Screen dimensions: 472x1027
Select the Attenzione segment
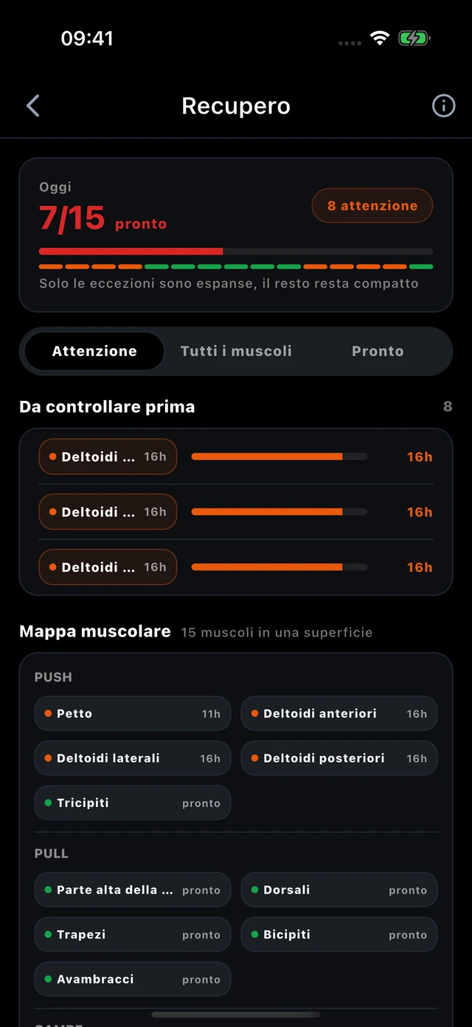click(x=94, y=351)
